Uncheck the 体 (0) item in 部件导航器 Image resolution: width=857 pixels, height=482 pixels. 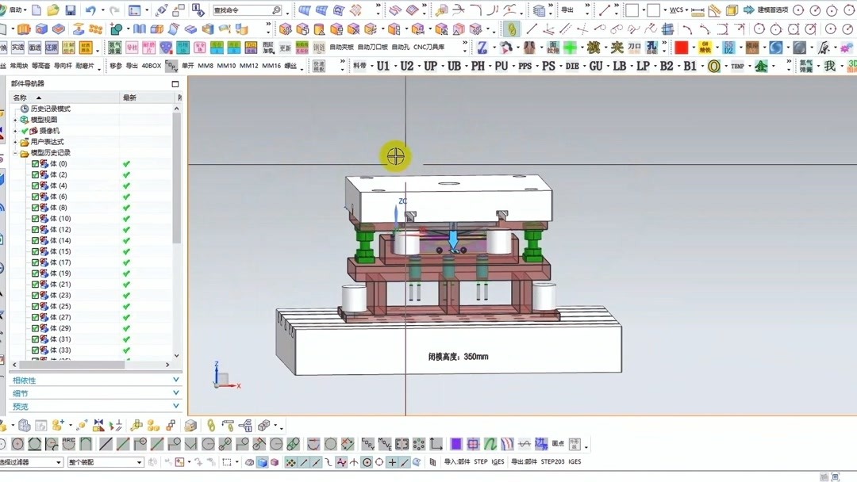tap(35, 164)
